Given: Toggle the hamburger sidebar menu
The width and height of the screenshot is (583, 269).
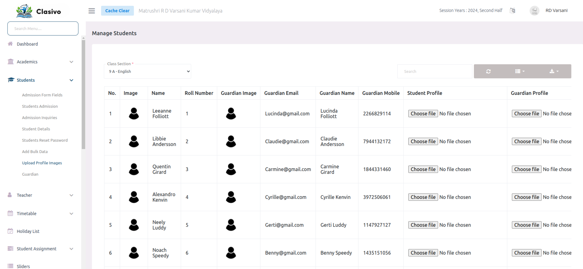Looking at the screenshot, I should click(91, 11).
